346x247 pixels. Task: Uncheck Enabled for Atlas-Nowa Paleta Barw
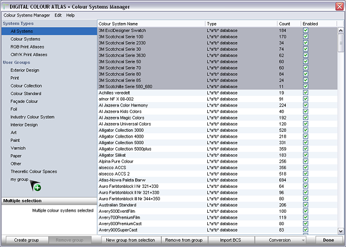tap(306, 180)
